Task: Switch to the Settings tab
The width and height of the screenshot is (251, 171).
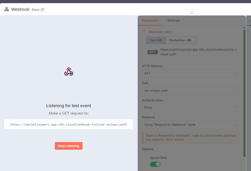Action: [x=173, y=20]
